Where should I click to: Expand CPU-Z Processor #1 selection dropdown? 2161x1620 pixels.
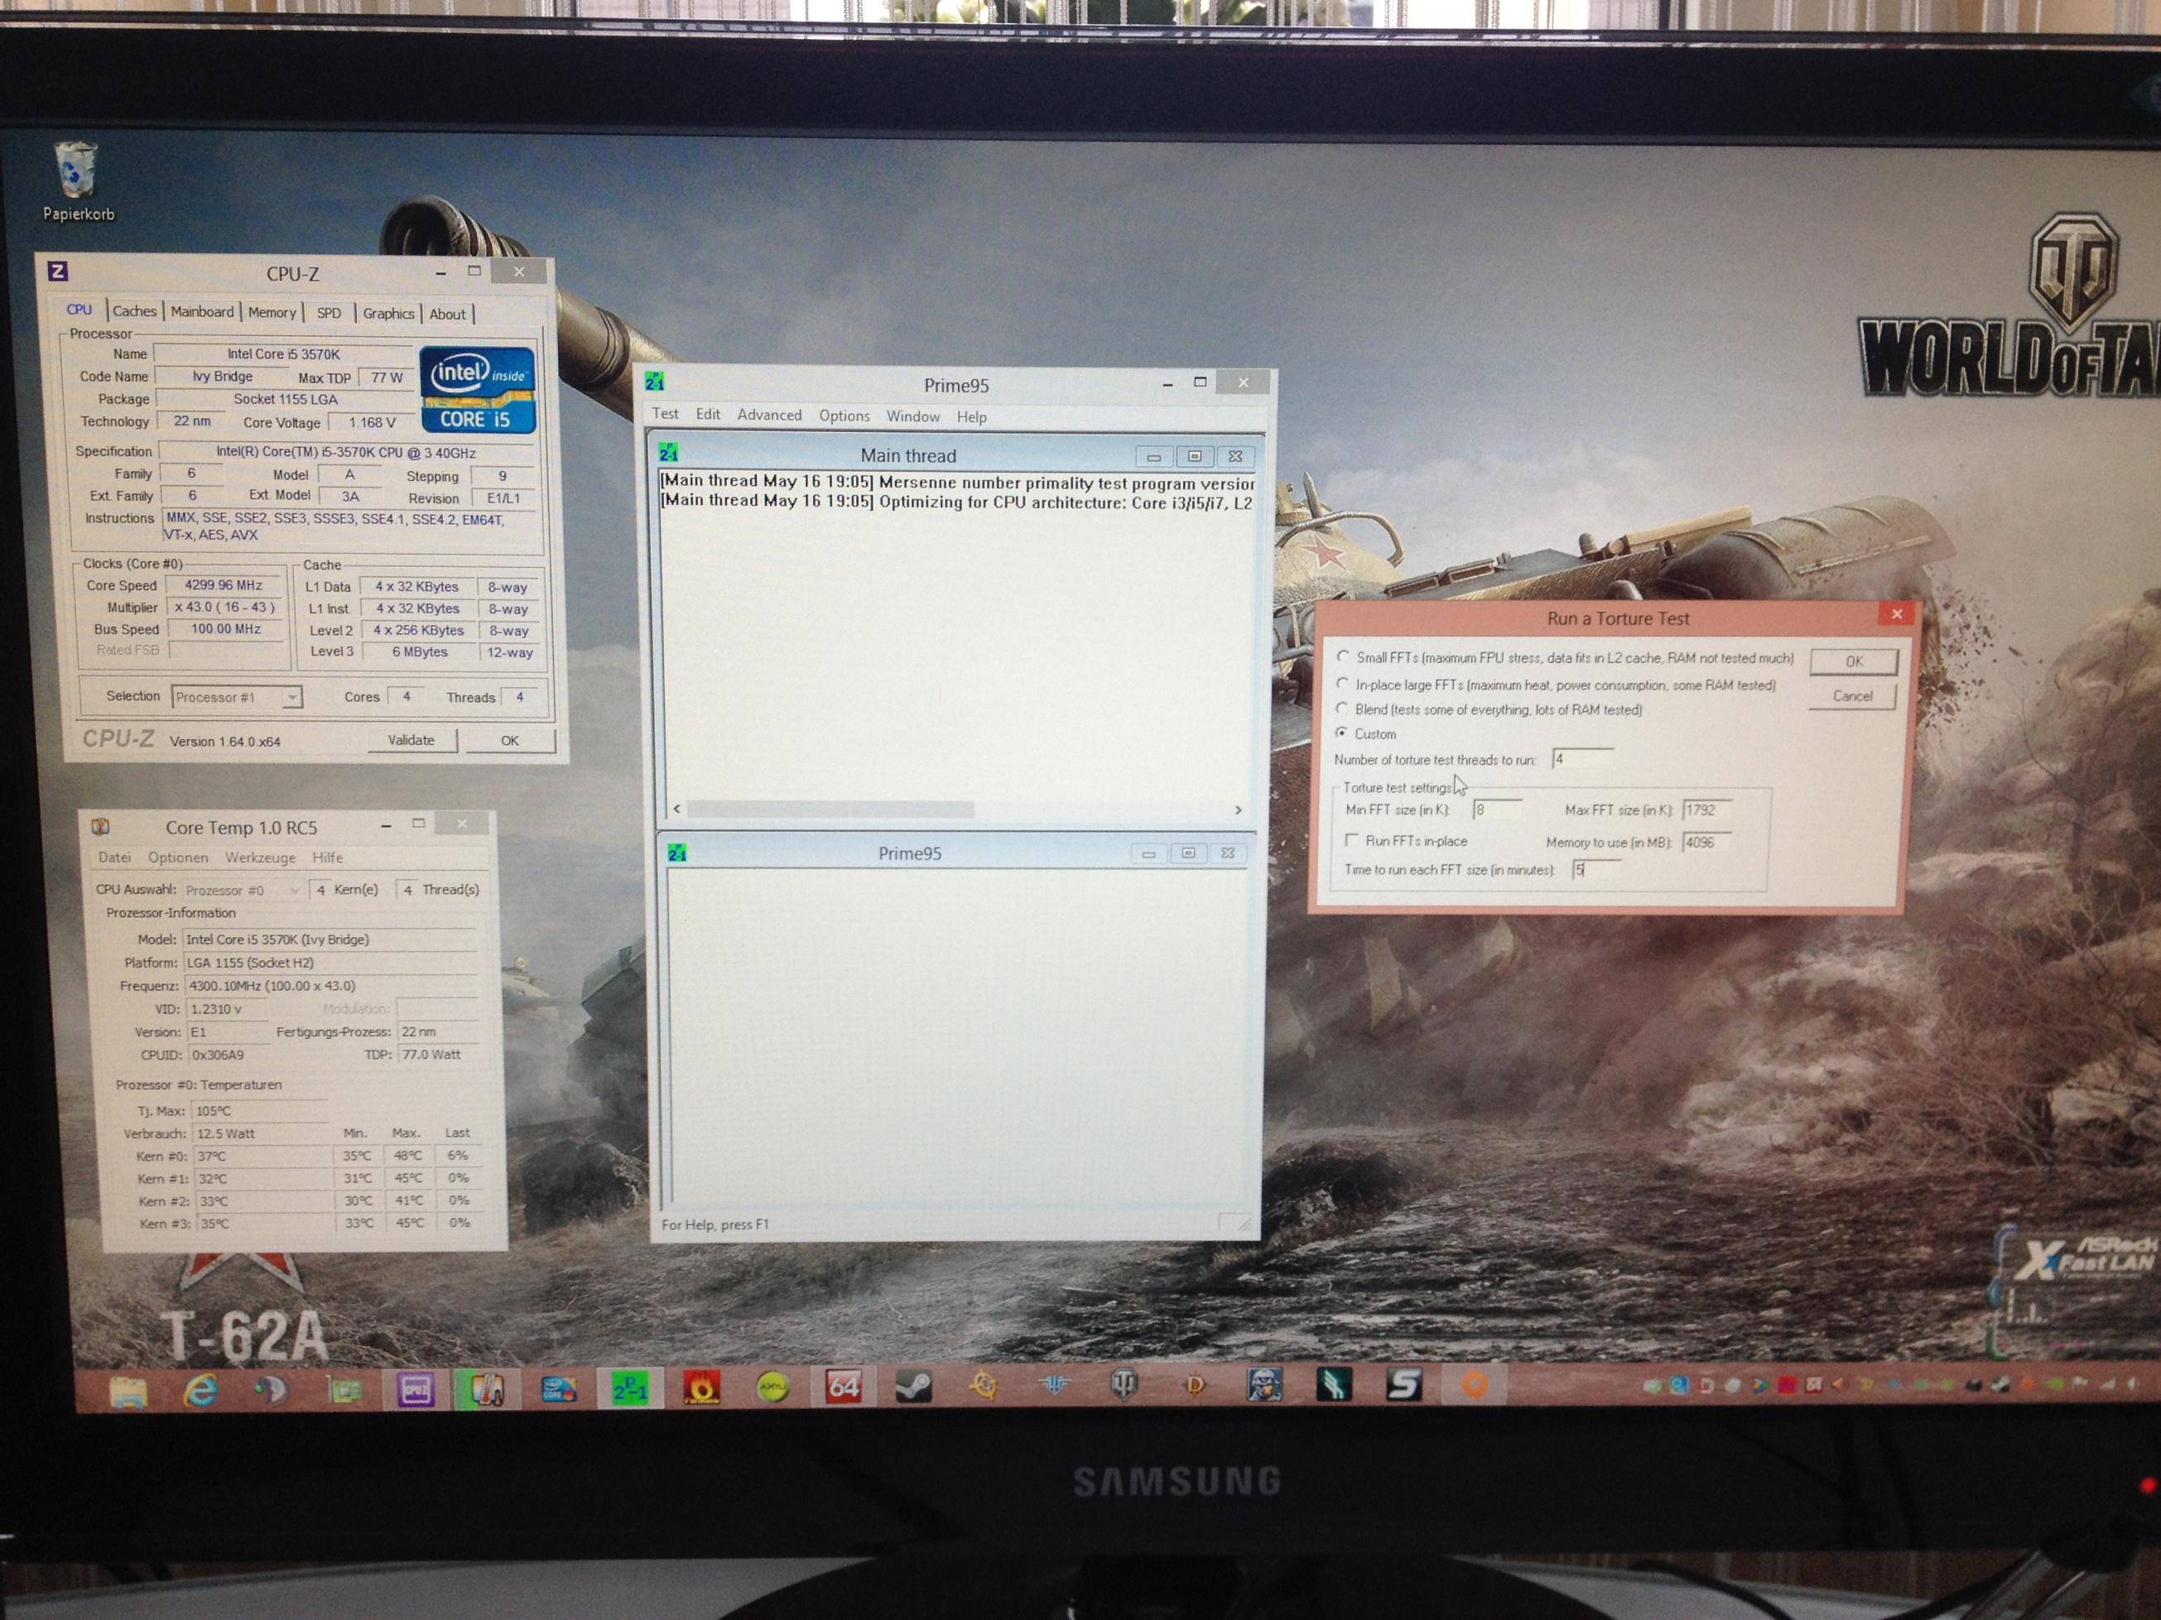(291, 697)
